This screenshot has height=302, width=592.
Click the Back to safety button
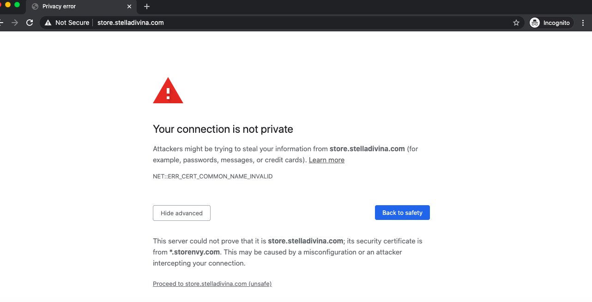tap(402, 213)
